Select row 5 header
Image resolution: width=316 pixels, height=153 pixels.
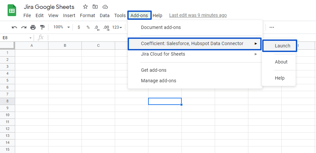8,80
